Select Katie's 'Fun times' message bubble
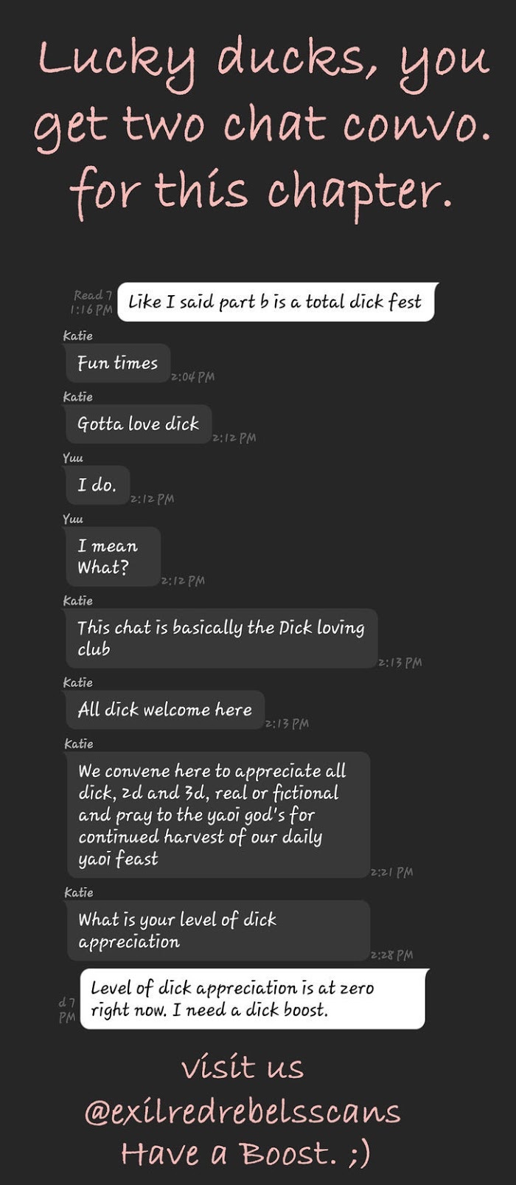516x1185 pixels. [118, 363]
